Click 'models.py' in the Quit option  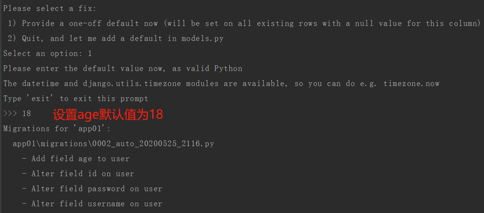pos(203,38)
